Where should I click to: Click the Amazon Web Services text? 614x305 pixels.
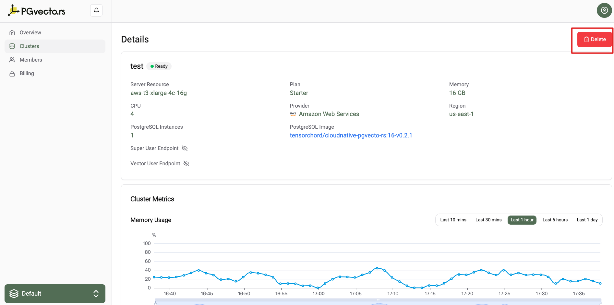(329, 114)
